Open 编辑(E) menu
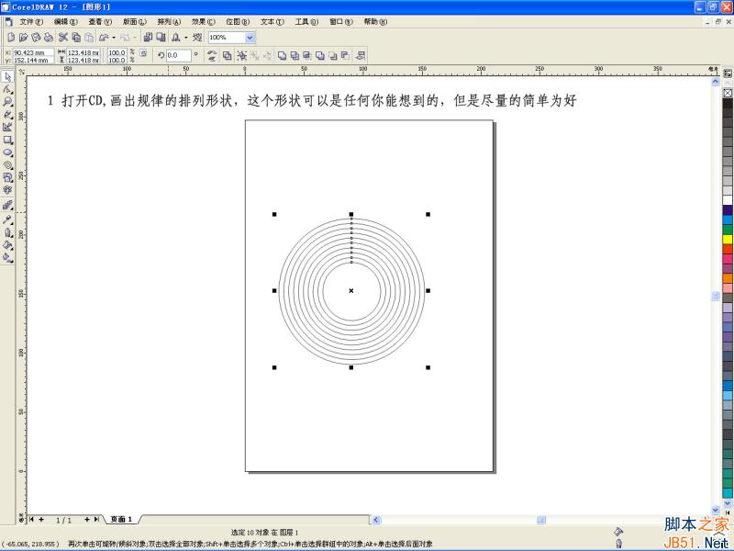 [65, 21]
